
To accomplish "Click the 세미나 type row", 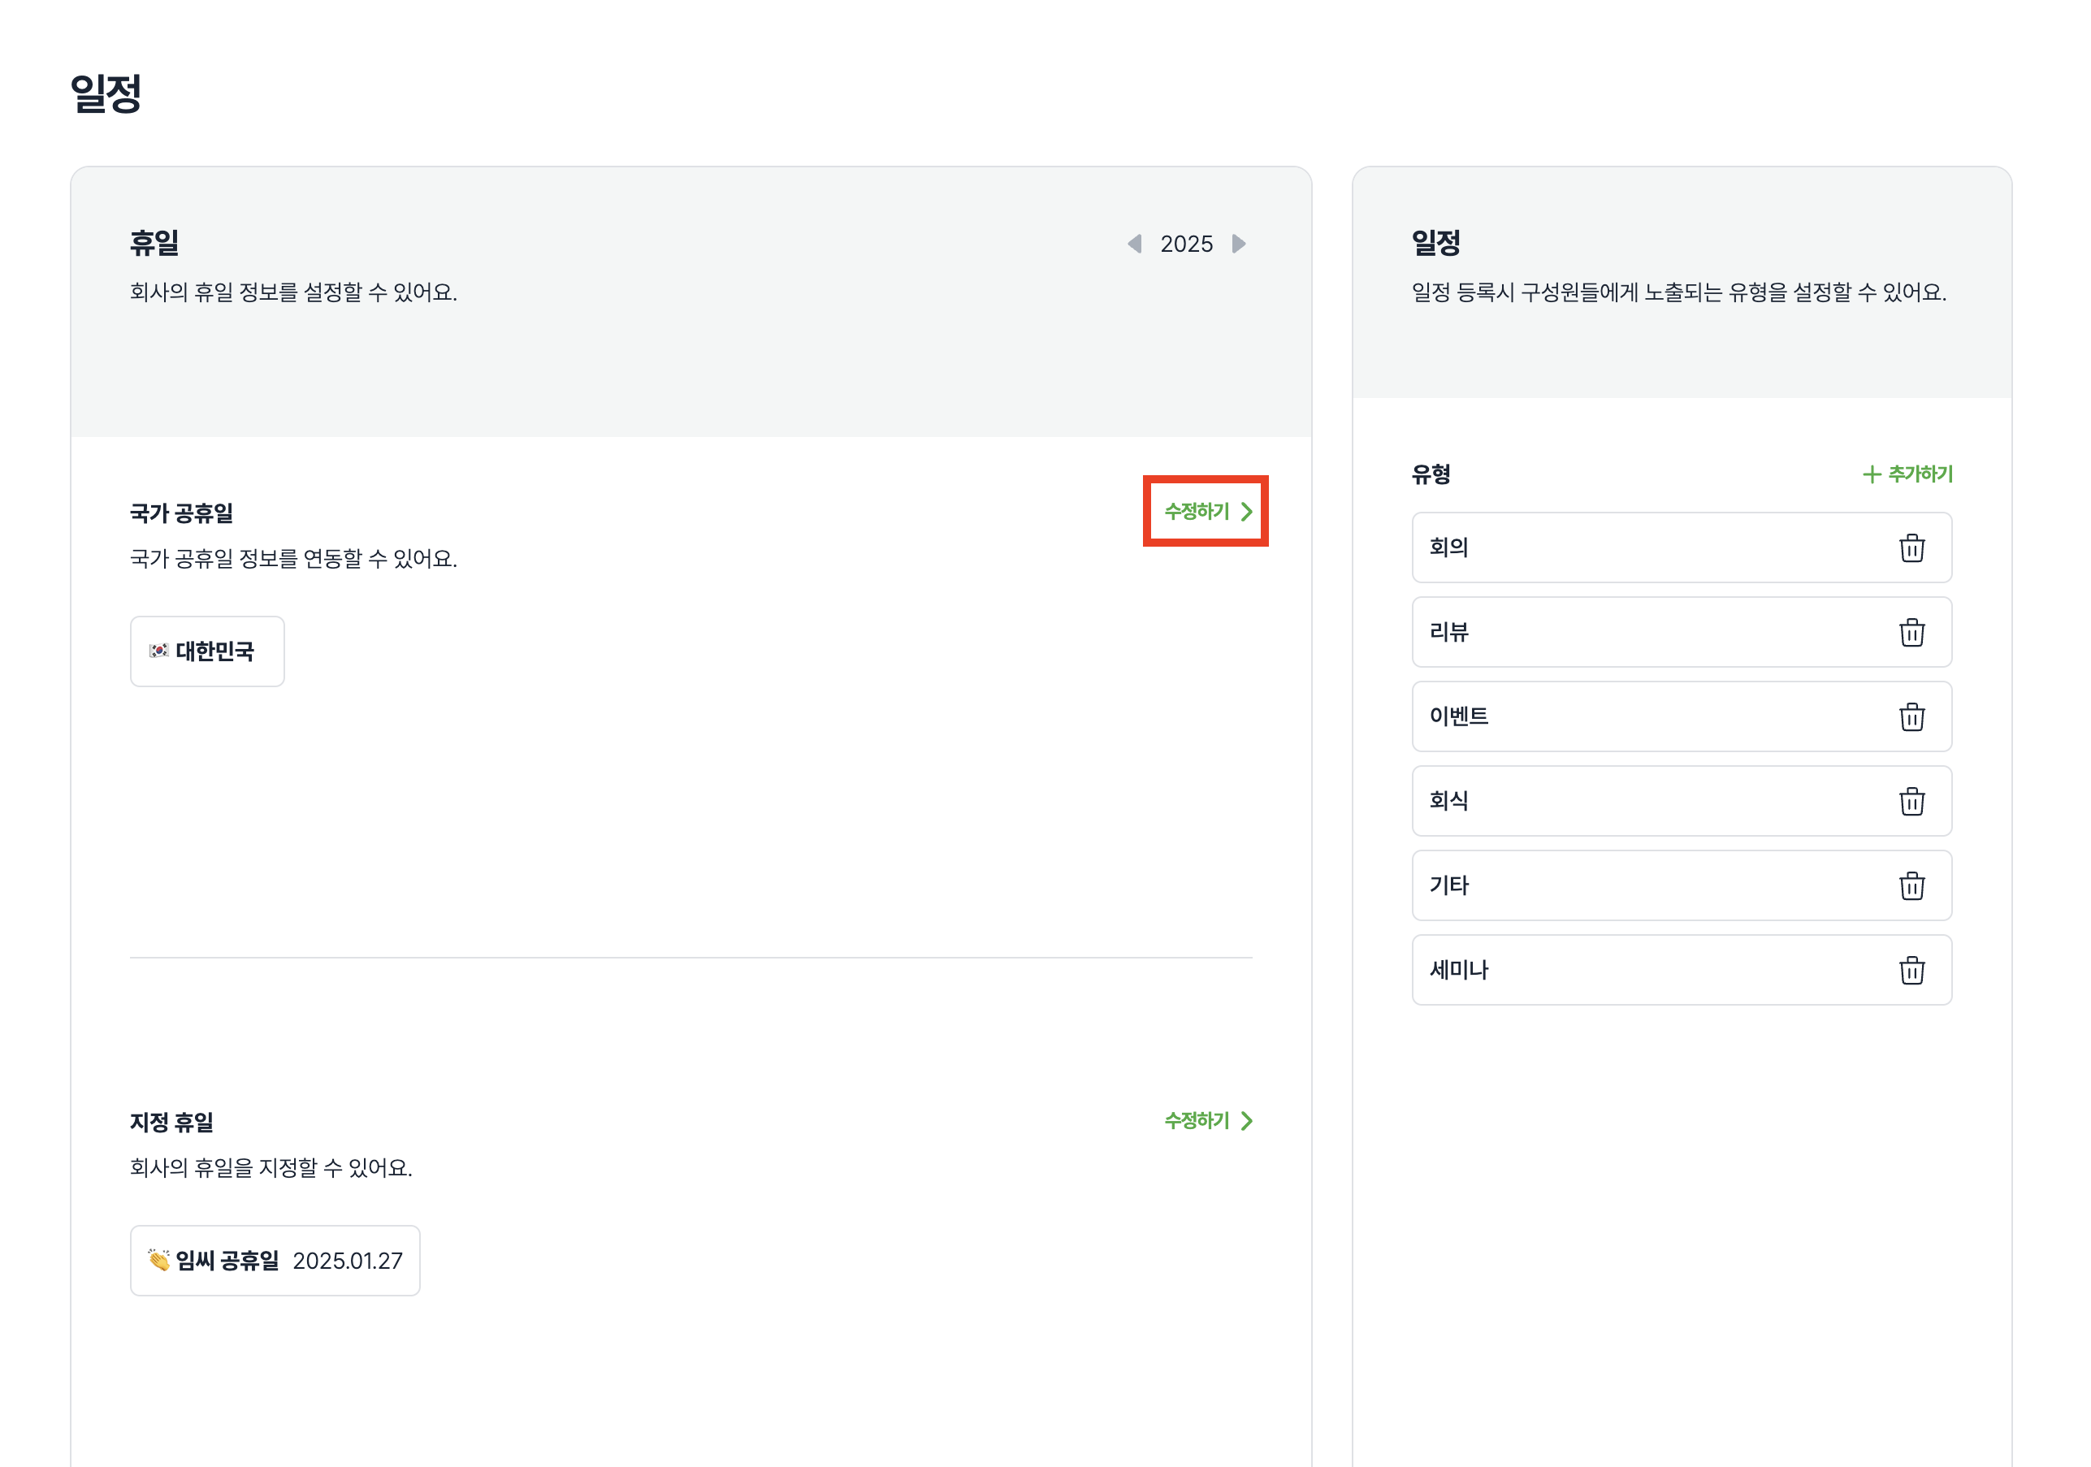I will tap(1639, 971).
